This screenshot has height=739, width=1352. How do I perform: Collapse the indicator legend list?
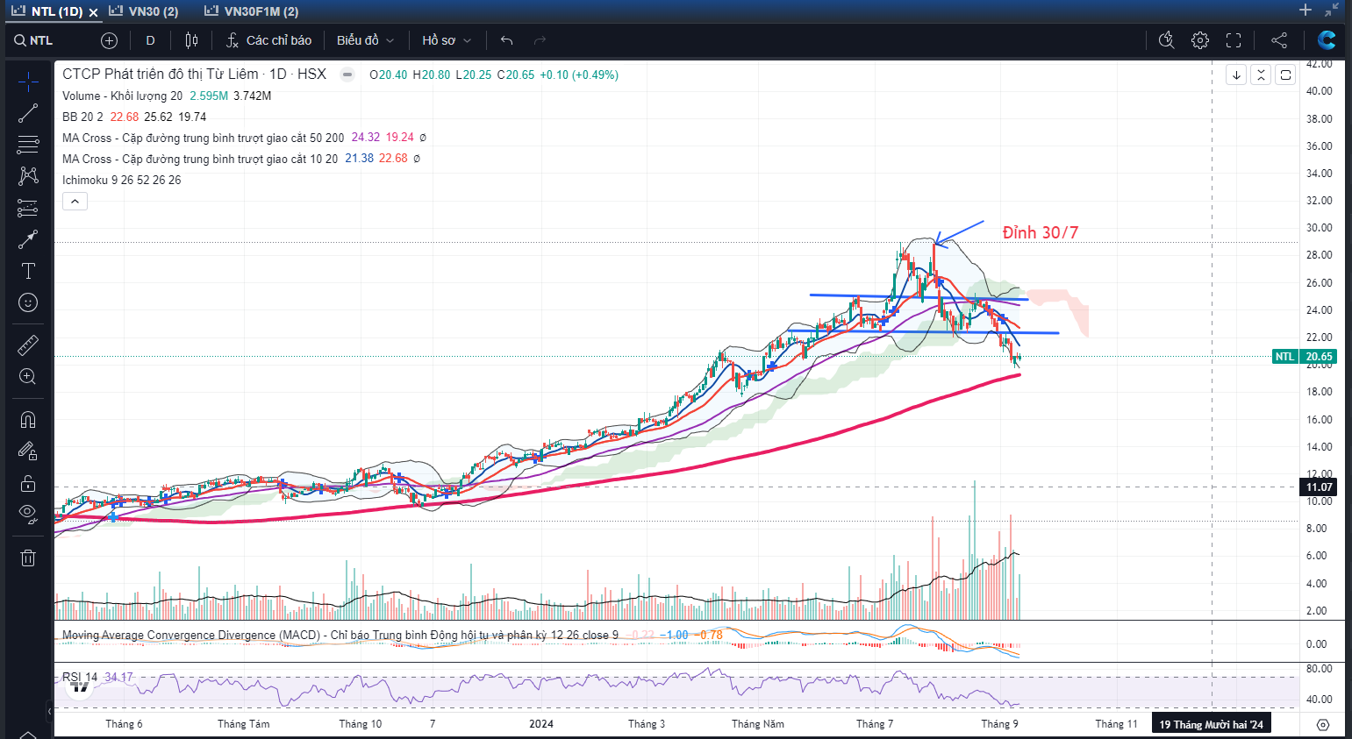click(x=75, y=202)
